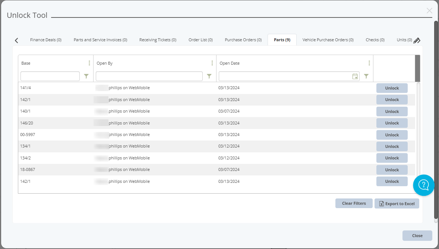Click the dialog's vertical scrollbar
This screenshot has width=439, height=249.
436,120
